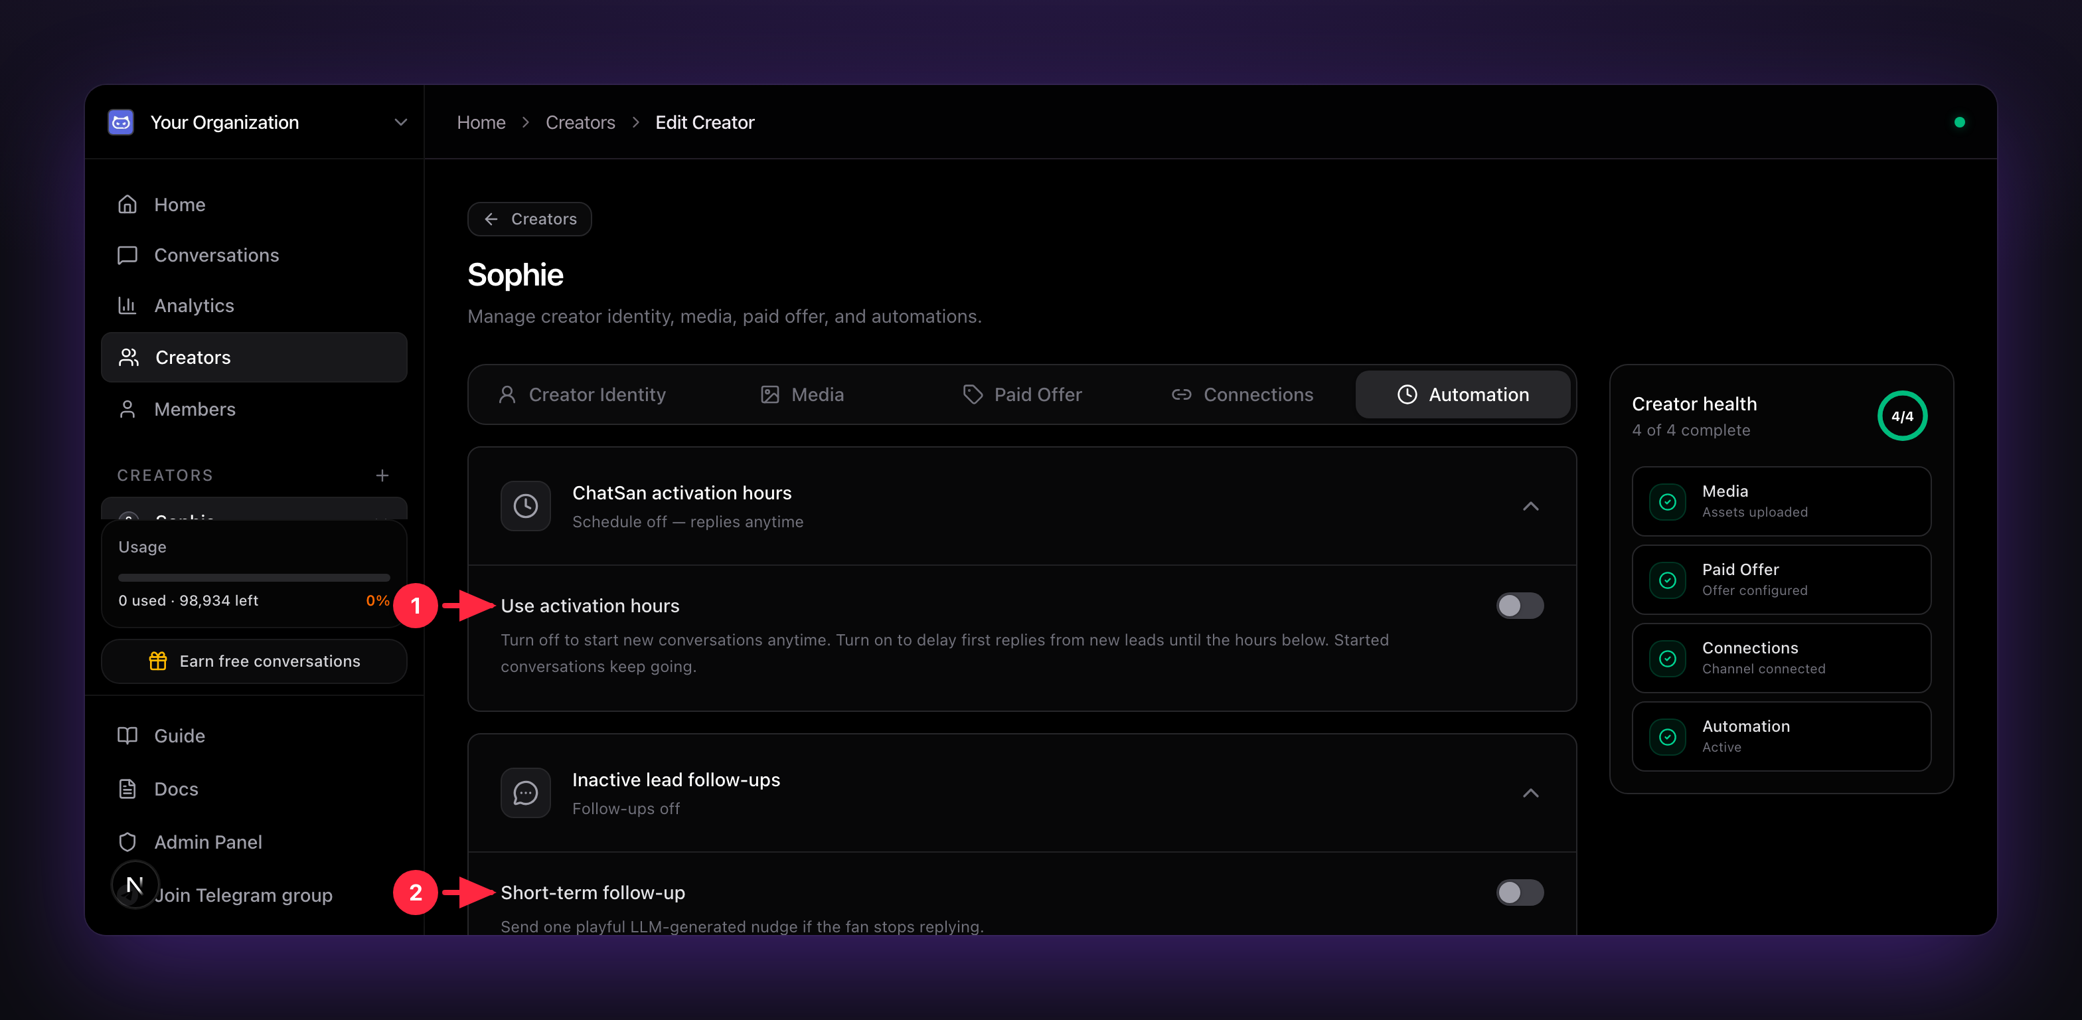Click the organization logo icon
The width and height of the screenshot is (2082, 1020).
tap(121, 122)
